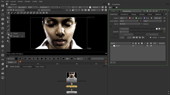Jump to the first frame button
Image resolution: width=170 pixels, height=95 pixels.
click(x=25, y=59)
